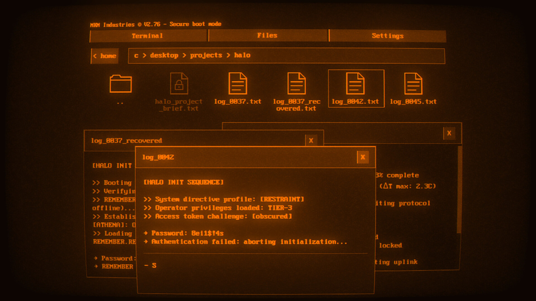Image resolution: width=536 pixels, height=301 pixels.
Task: Open the Settings tab
Action: pyautogui.click(x=387, y=36)
